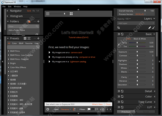Screen dimensions: 162x116
Task: Toggle the Basic panel on or off
Action: click(x=119, y=34)
